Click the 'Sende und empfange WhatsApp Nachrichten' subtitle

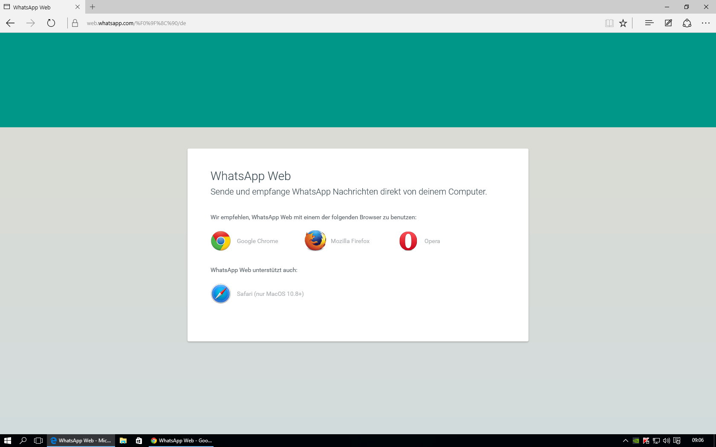(x=349, y=192)
